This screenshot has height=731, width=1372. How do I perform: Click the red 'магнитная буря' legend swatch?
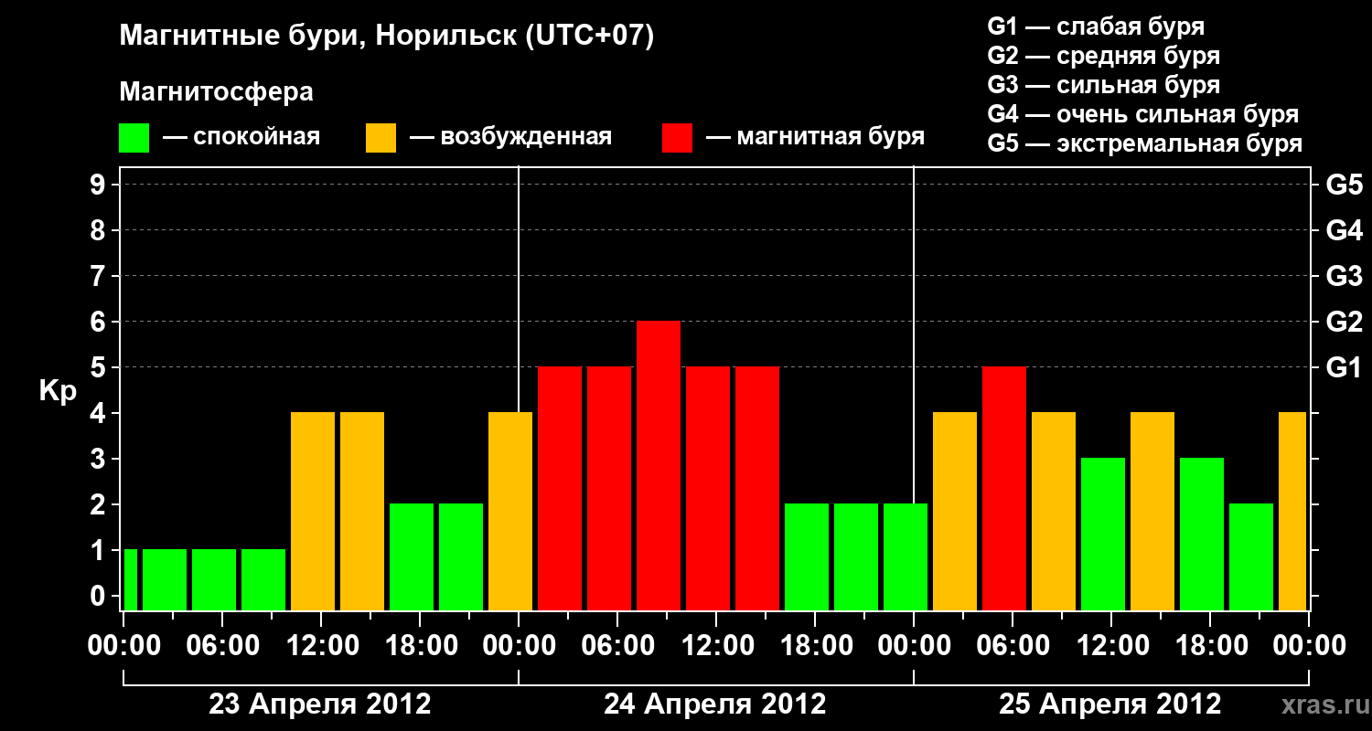pyautogui.click(x=677, y=138)
